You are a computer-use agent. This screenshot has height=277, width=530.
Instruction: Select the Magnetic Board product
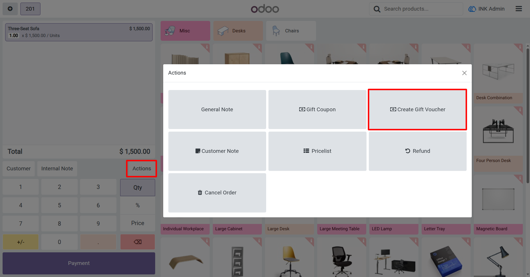point(498,205)
